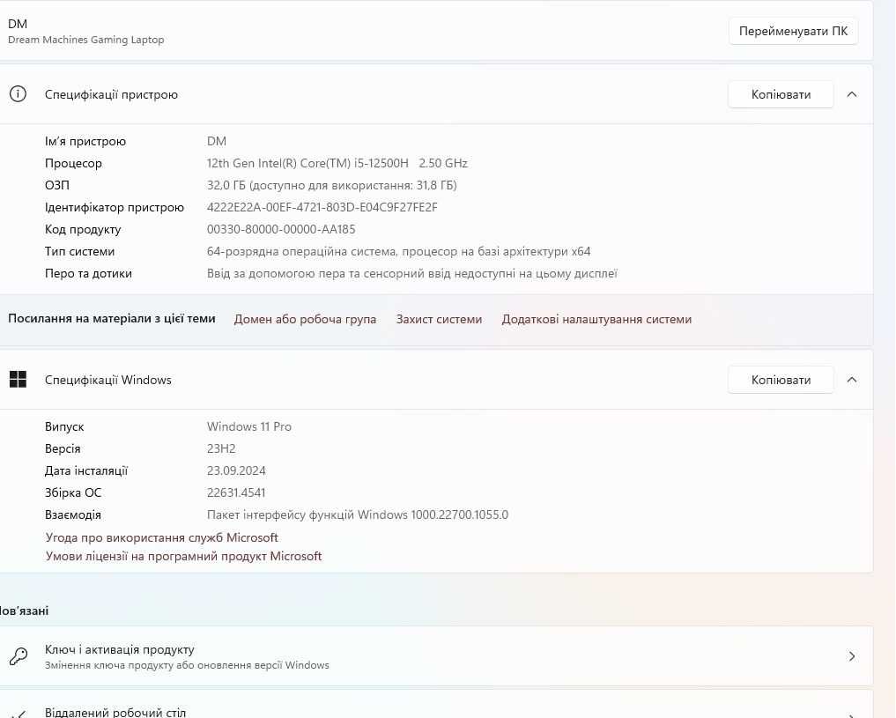Open Умови ліцензії на програмний продукт Microsoft
The image size is (896, 718).
click(183, 556)
